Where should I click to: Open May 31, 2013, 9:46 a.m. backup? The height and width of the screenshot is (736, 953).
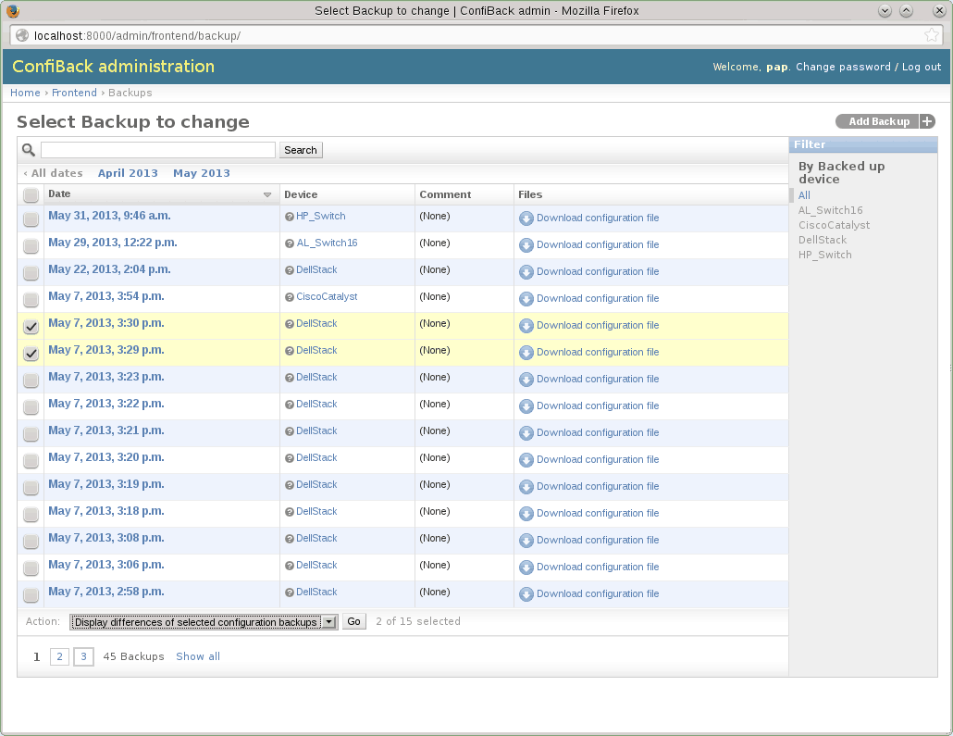109,216
